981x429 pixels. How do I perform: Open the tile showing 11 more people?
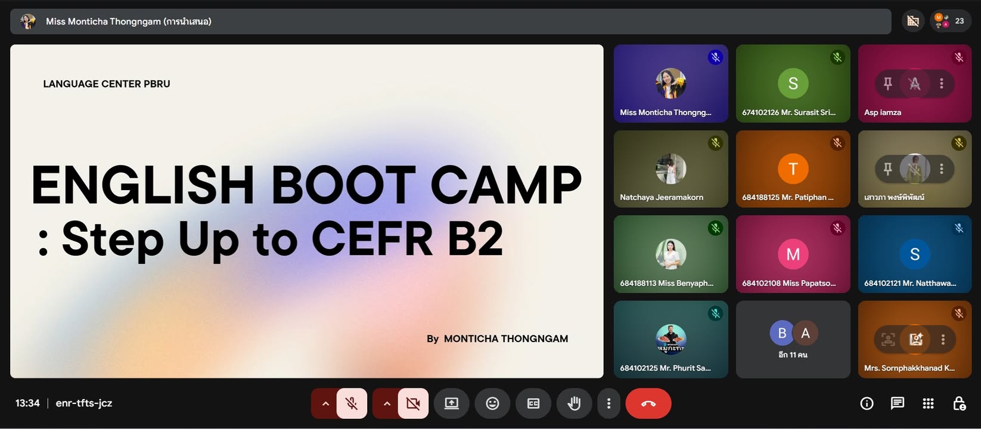coord(793,340)
